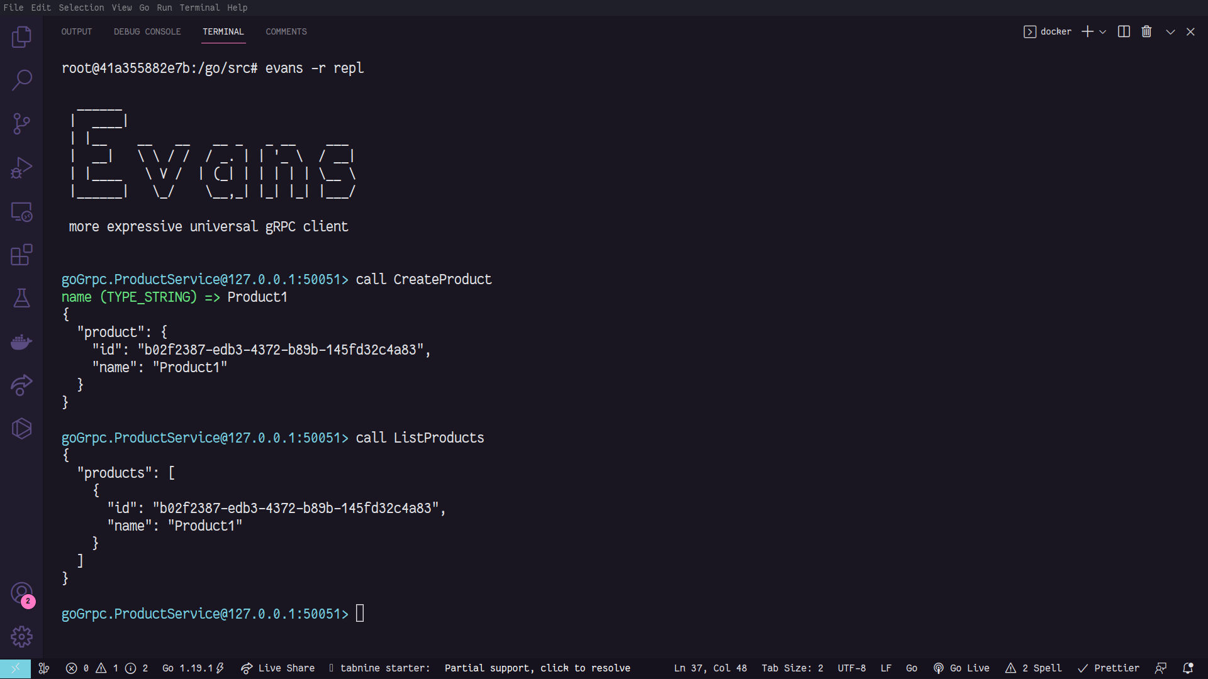The height and width of the screenshot is (679, 1208).
Task: Open the Search view
Action: pos(21,80)
